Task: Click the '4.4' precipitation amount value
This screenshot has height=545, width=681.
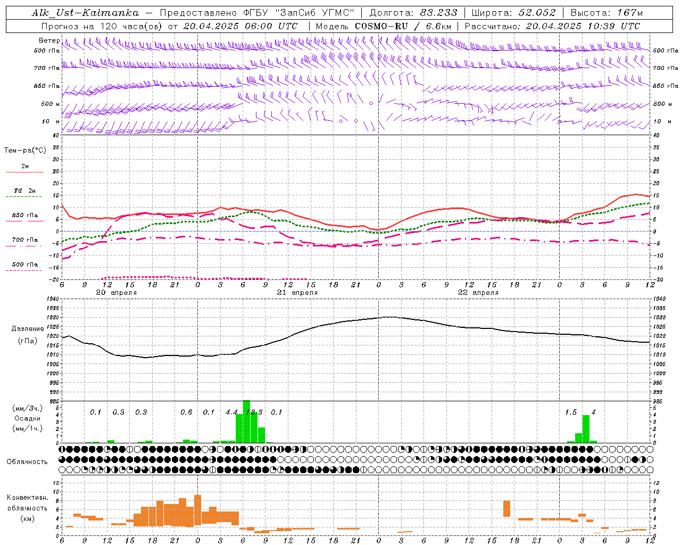Action: (231, 412)
